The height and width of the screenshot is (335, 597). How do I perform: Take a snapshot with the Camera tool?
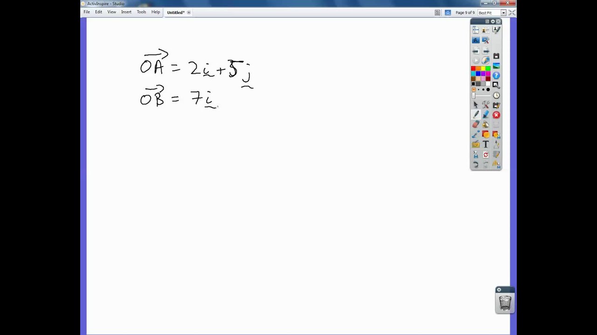point(496,55)
